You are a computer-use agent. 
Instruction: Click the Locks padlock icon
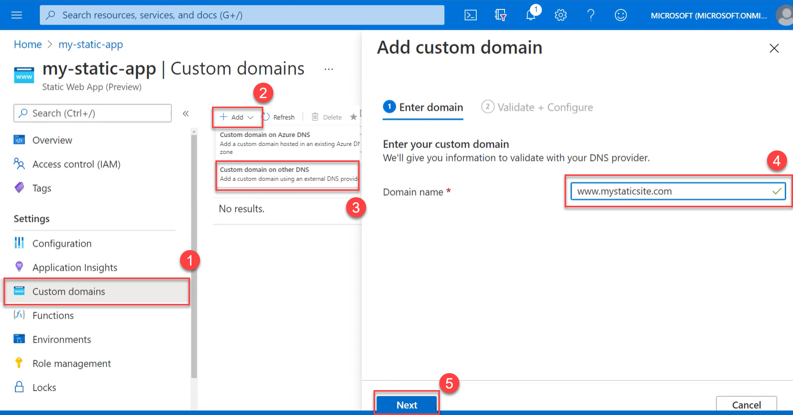pyautogui.click(x=19, y=387)
